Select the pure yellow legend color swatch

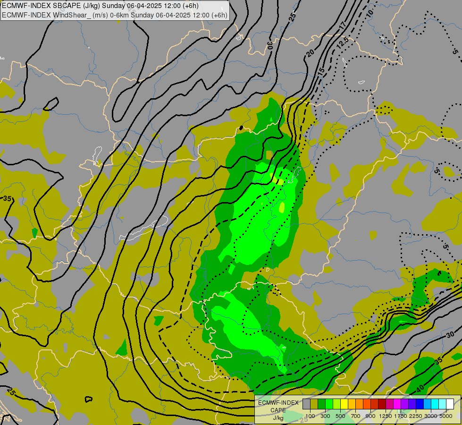point(344,404)
